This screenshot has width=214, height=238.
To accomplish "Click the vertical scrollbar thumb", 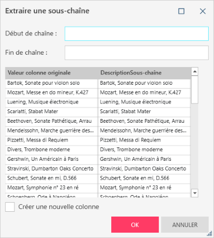I will point(195,90).
